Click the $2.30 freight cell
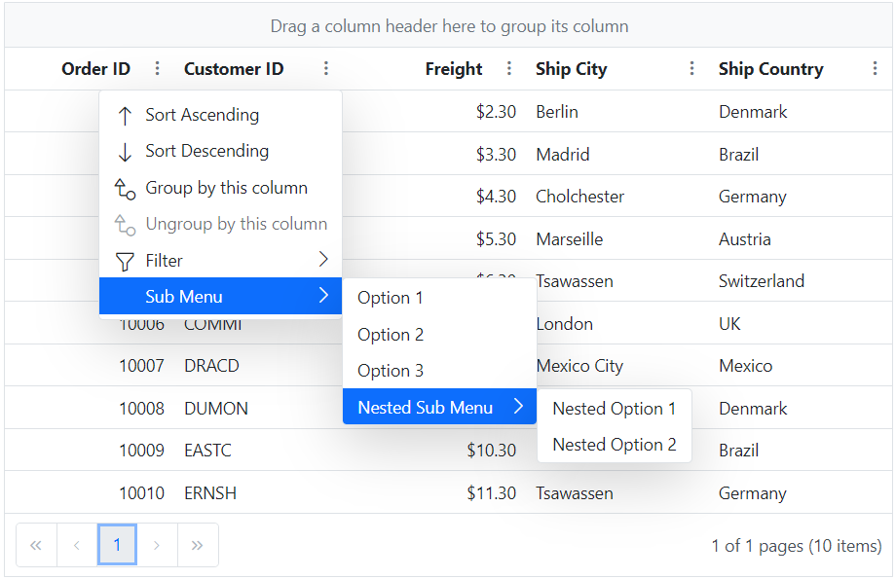896x579 pixels. 496,111
